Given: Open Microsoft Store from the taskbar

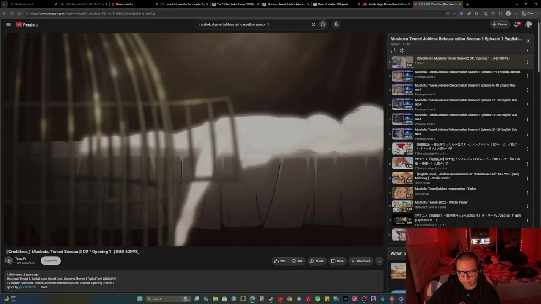Looking at the screenshot, I should [224, 299].
